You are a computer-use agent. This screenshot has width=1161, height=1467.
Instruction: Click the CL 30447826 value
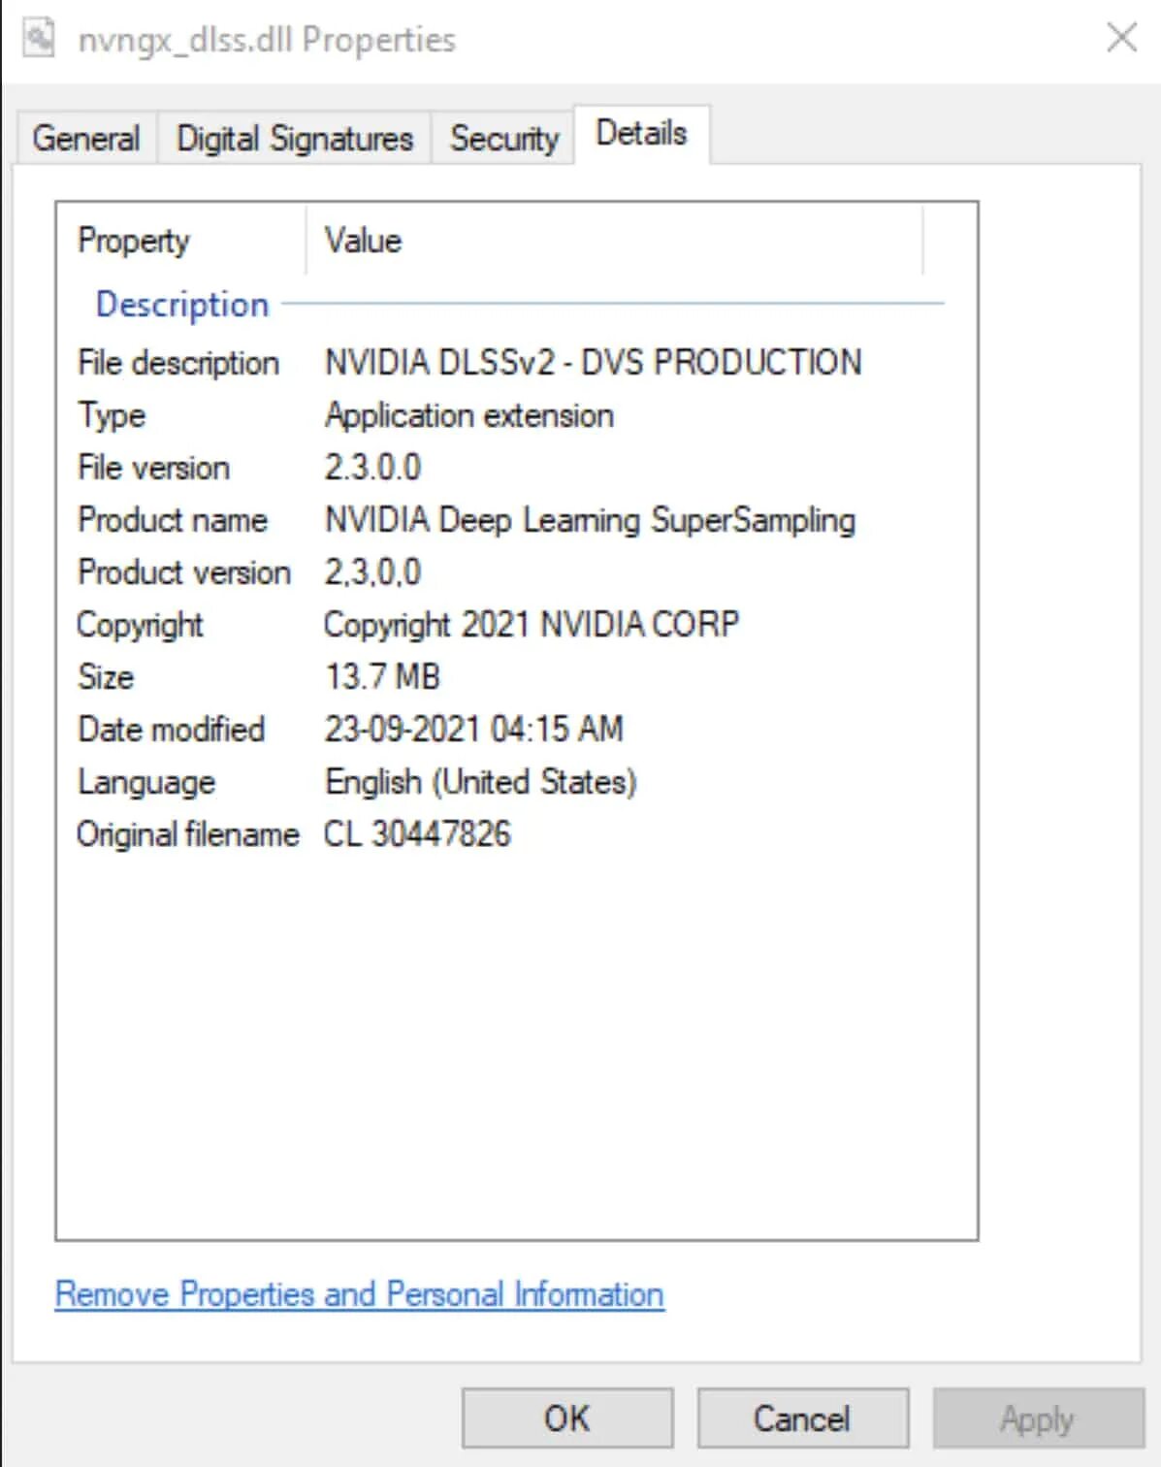click(417, 834)
